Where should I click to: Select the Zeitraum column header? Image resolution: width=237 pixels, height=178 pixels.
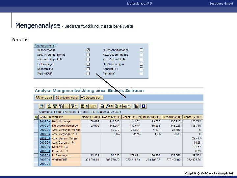[45, 117]
